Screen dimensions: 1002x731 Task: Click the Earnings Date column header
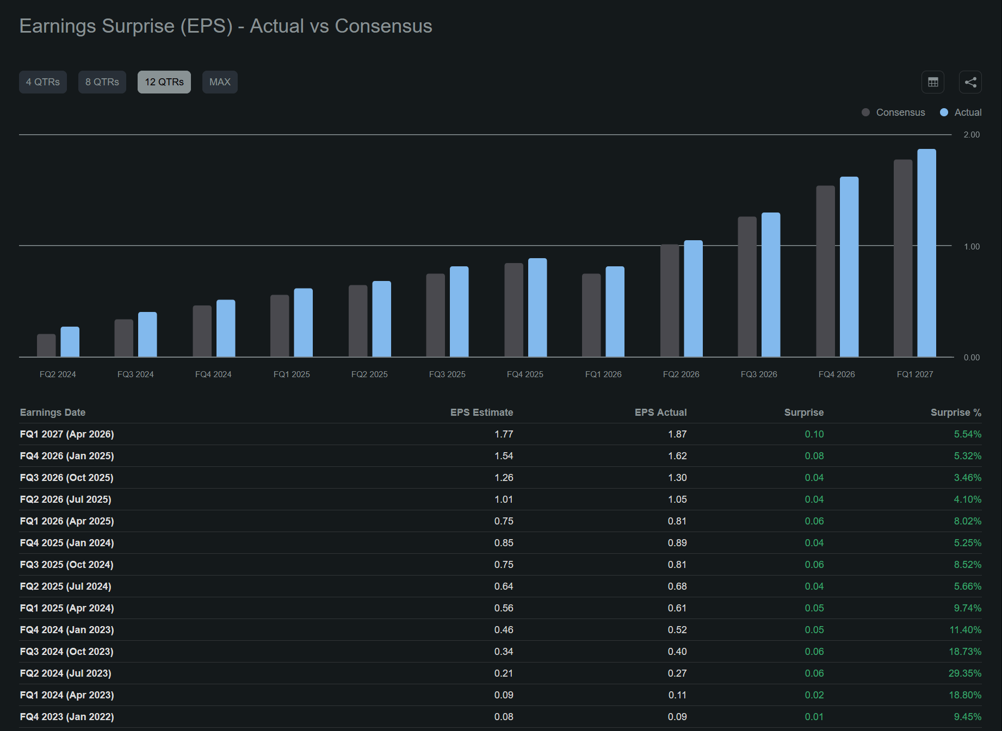(x=53, y=413)
